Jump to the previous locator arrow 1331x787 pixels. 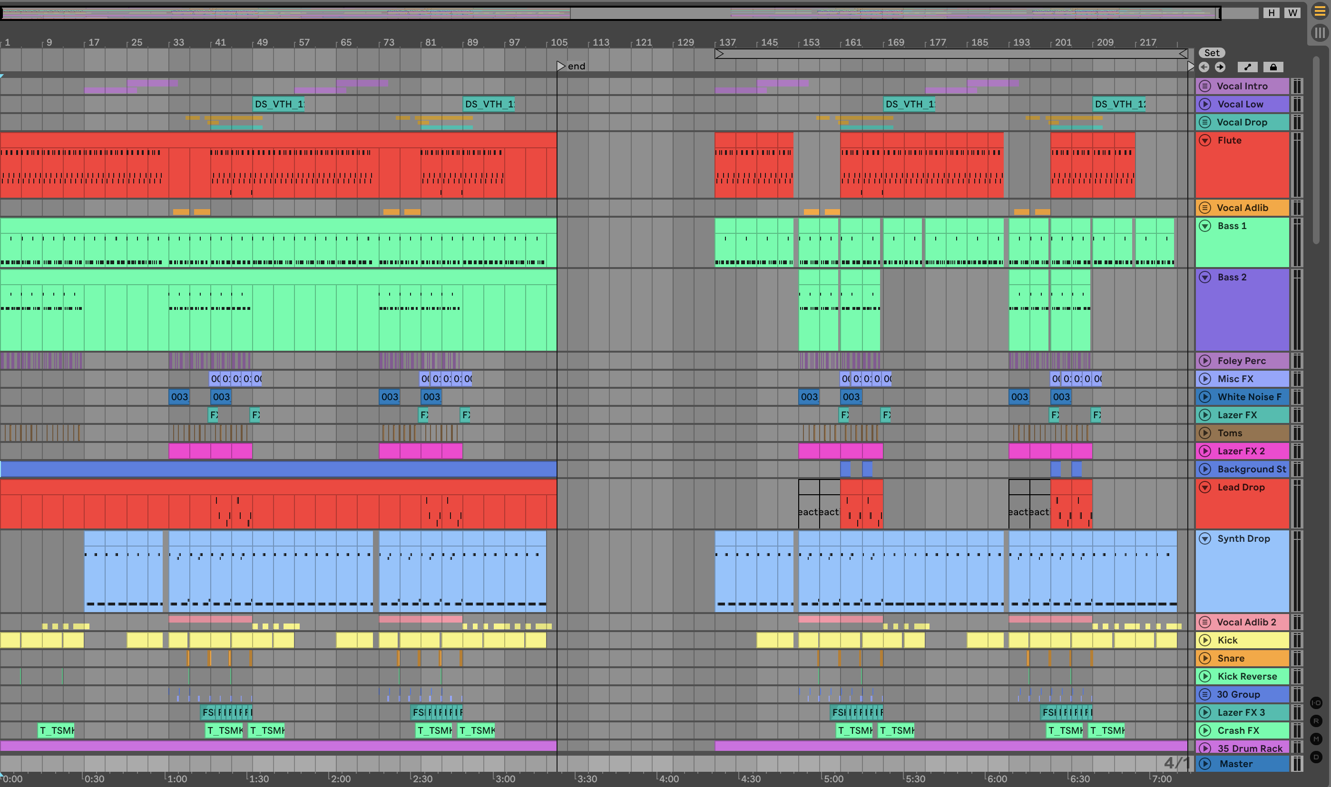[x=1204, y=67]
